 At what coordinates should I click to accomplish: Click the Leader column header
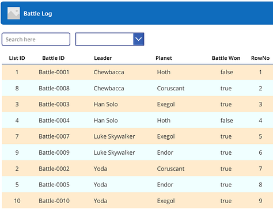click(103, 58)
